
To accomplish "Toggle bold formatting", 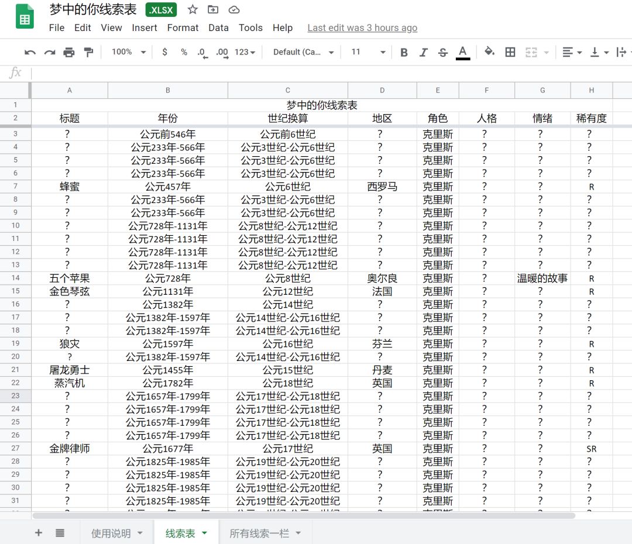I will click(x=404, y=53).
